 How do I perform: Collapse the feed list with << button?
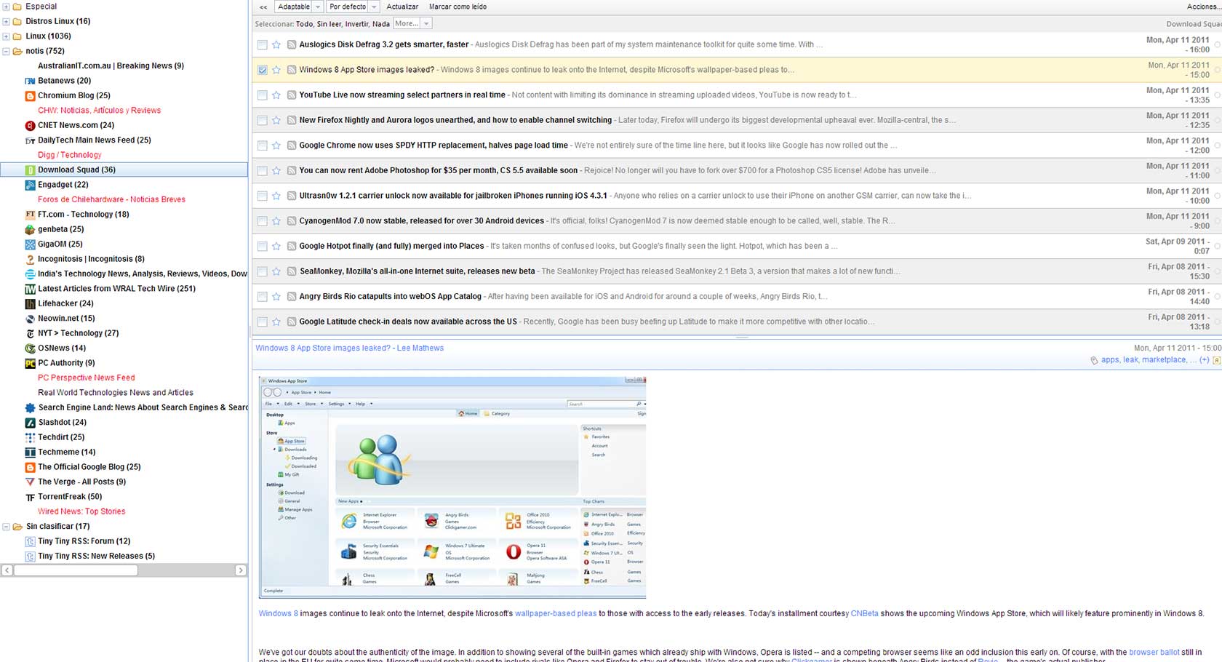coord(263,7)
